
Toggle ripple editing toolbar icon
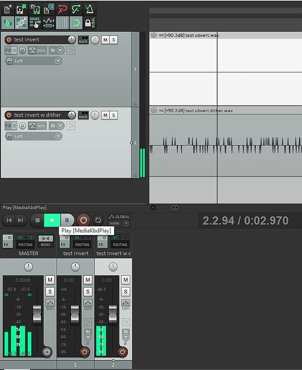pos(35,23)
